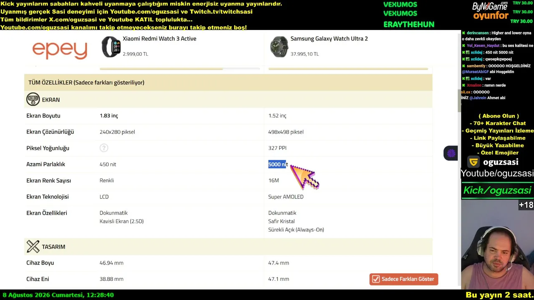534x300 pixels.
Task: Click the Xiaomi price 2.999,00 TL
Action: tap(135, 54)
